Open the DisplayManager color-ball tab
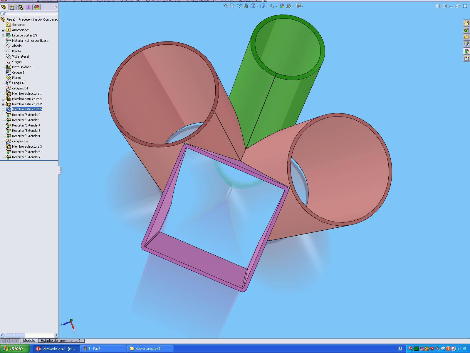470x353 pixels. click(37, 7)
